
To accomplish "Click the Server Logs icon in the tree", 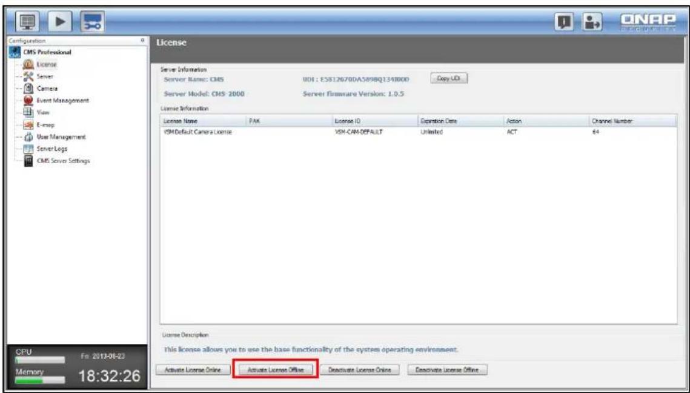I will (28, 149).
